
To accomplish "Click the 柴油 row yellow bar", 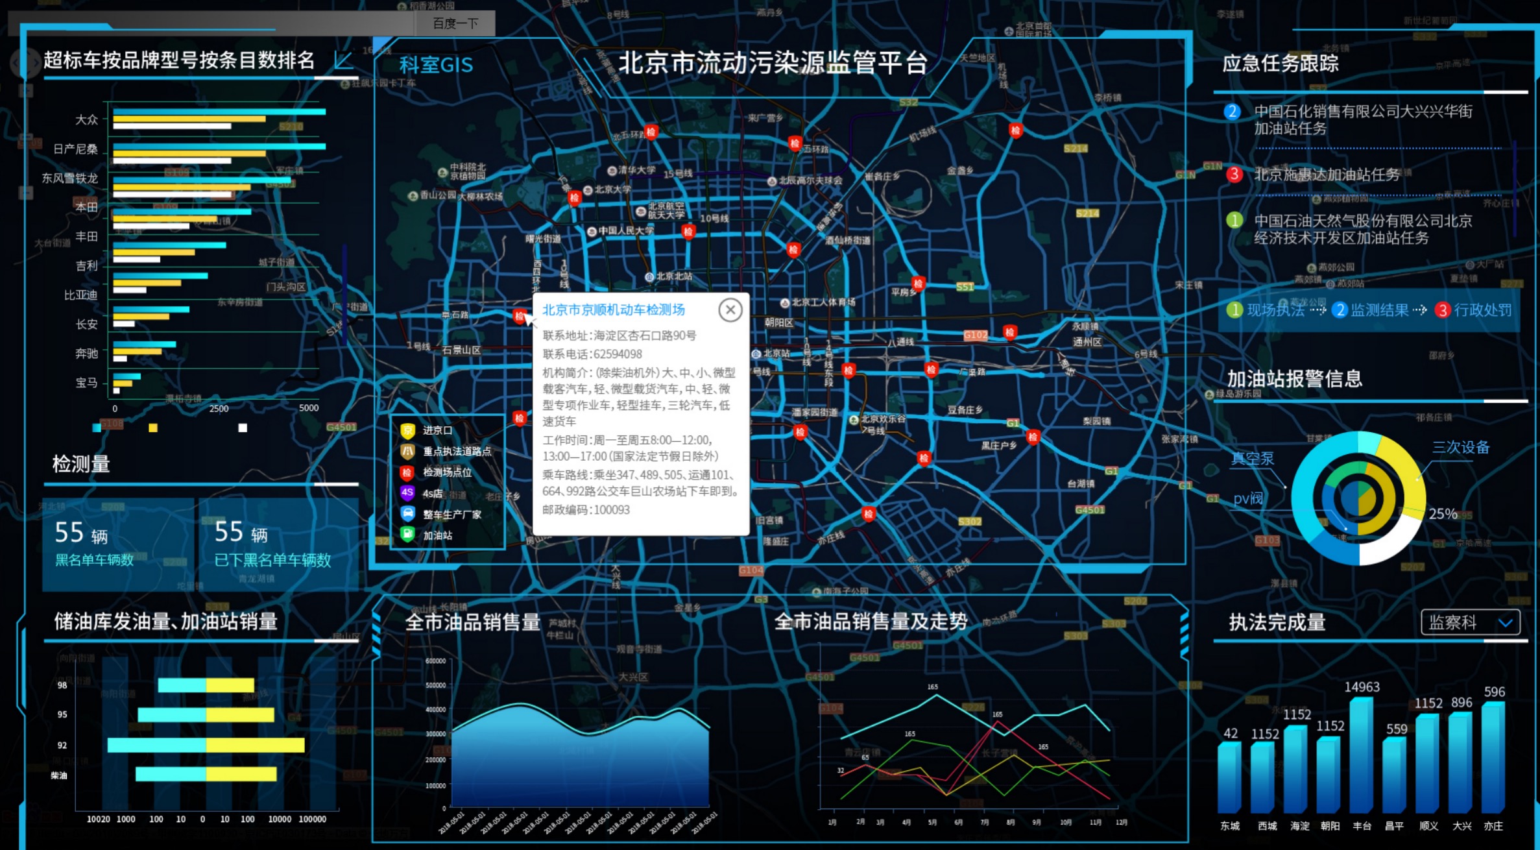I will coord(241,774).
